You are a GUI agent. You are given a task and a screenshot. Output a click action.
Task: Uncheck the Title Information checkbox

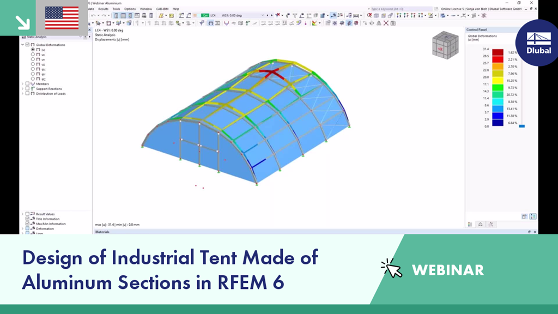(x=27, y=219)
